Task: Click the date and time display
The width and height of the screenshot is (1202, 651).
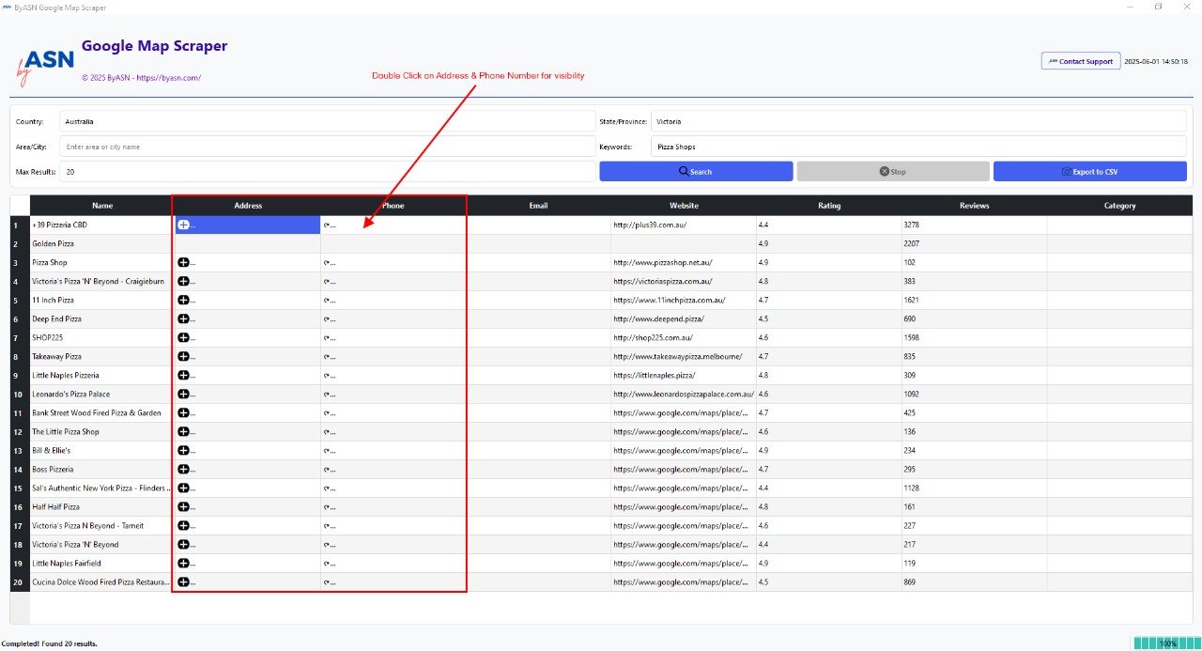Action: [1156, 61]
